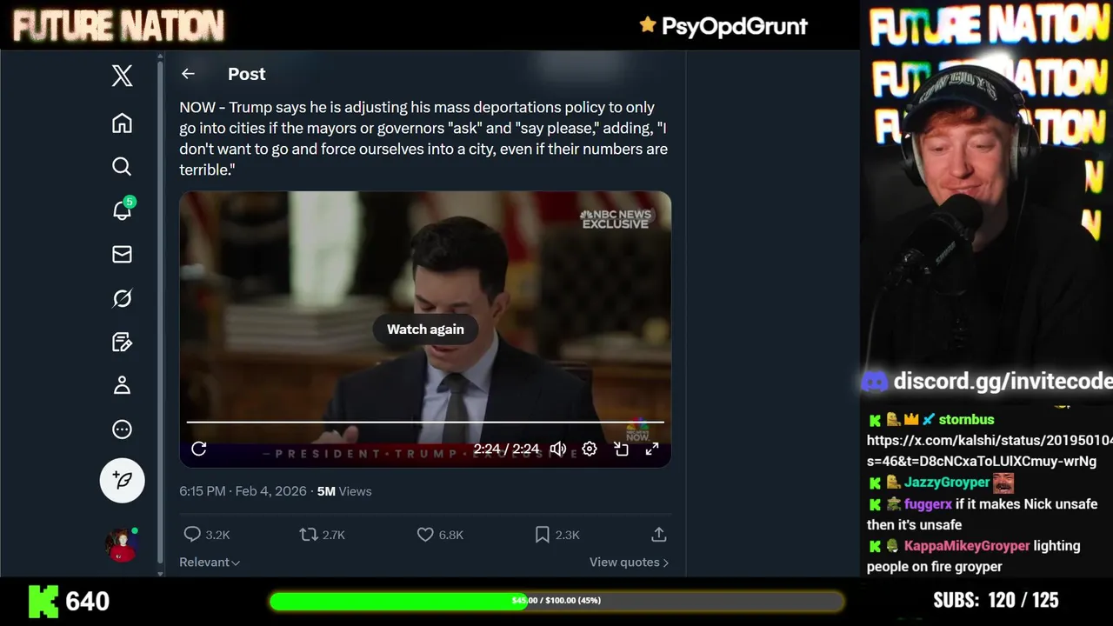The width and height of the screenshot is (1113, 626).
Task: Expand the Relevant replies sort dropdown
Action: click(x=210, y=563)
